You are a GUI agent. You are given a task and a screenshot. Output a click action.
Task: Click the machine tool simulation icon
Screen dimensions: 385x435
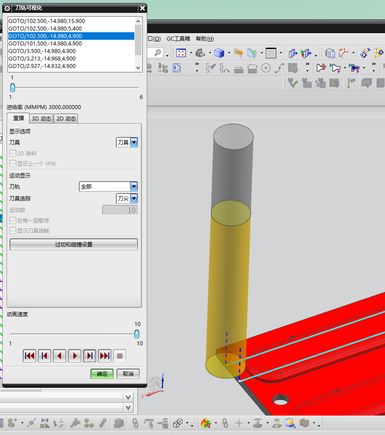(163, 68)
